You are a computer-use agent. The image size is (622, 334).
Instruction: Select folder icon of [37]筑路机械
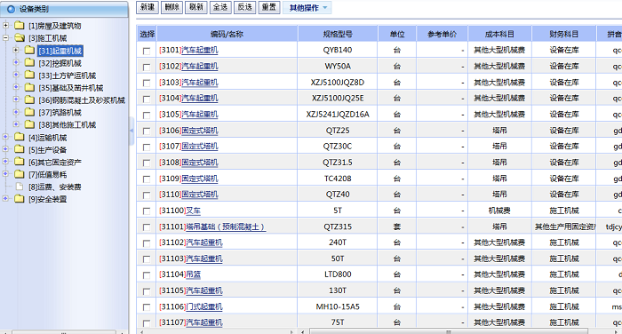coord(29,112)
